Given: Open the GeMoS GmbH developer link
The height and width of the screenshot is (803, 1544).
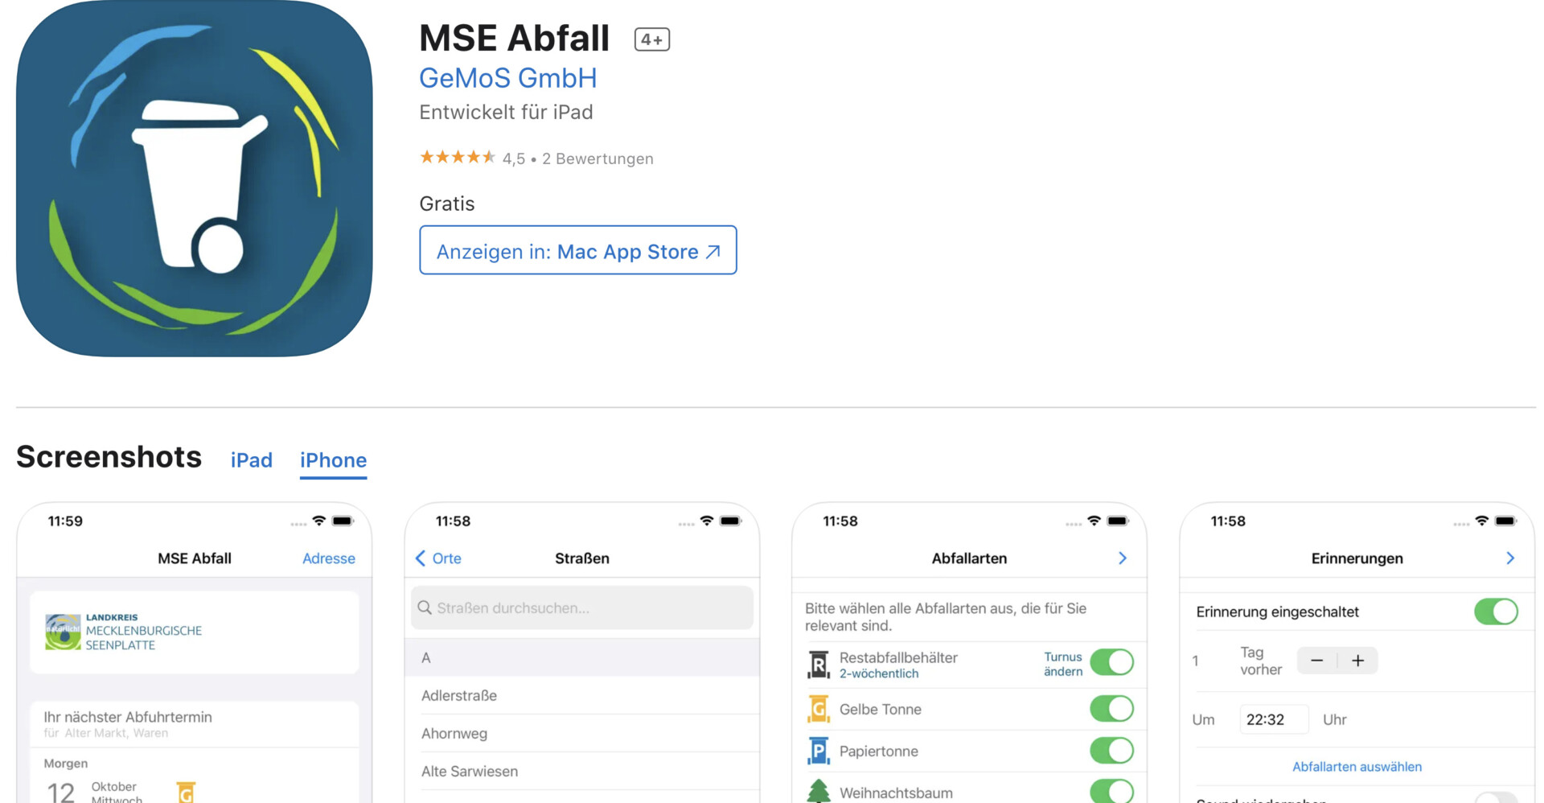Looking at the screenshot, I should pos(507,78).
